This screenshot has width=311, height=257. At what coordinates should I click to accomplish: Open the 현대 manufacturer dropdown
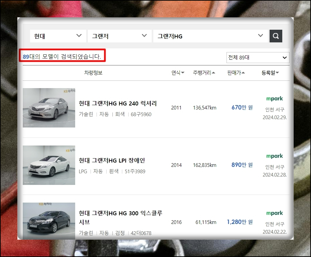pyautogui.click(x=58, y=36)
